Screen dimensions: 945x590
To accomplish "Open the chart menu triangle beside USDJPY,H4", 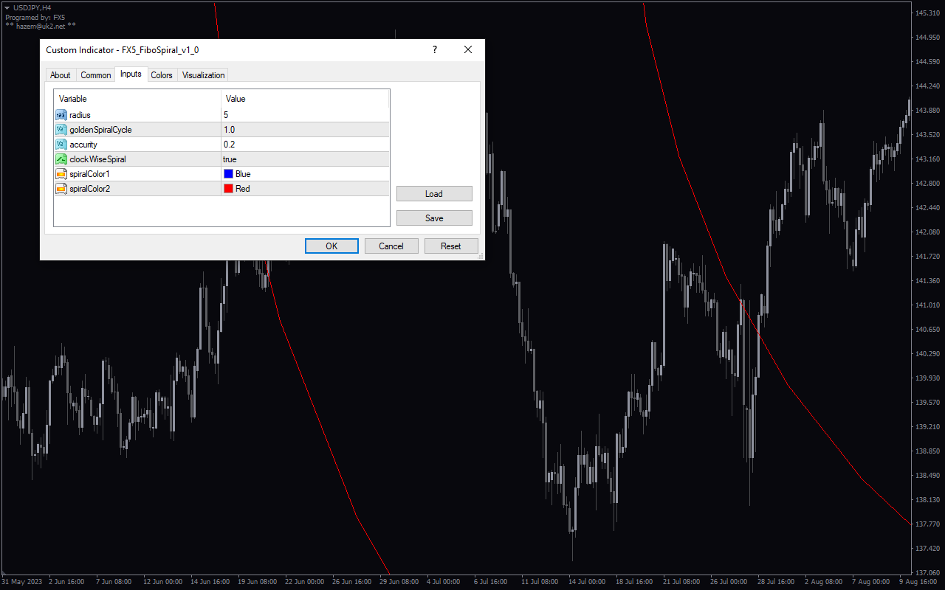I will [7, 7].
